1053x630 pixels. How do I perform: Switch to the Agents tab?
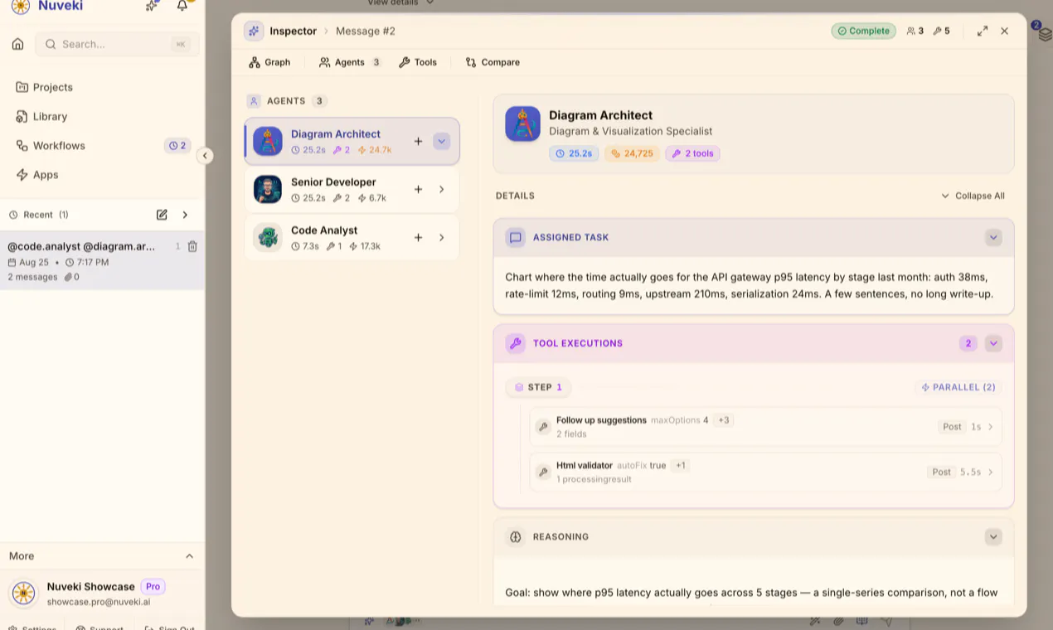coord(350,62)
